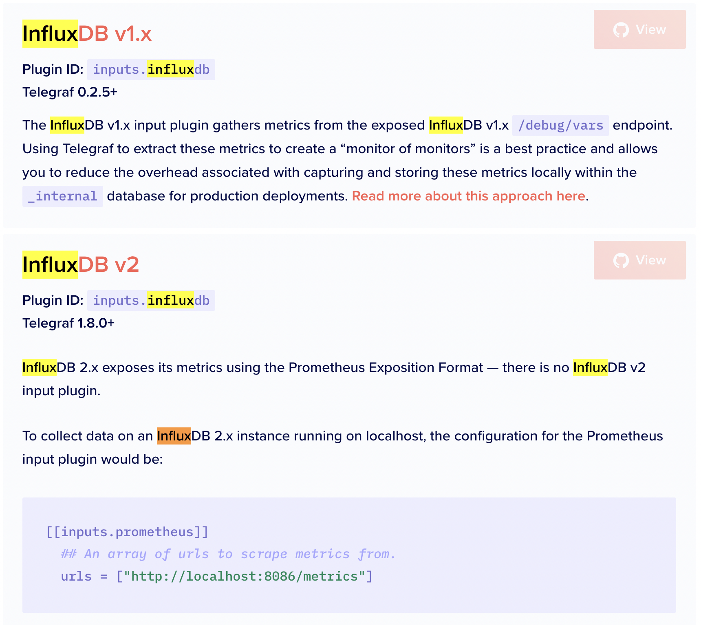The width and height of the screenshot is (701, 625).
Task: Click the GitHub icon in the InfluxDB v1.x card
Action: 621,30
